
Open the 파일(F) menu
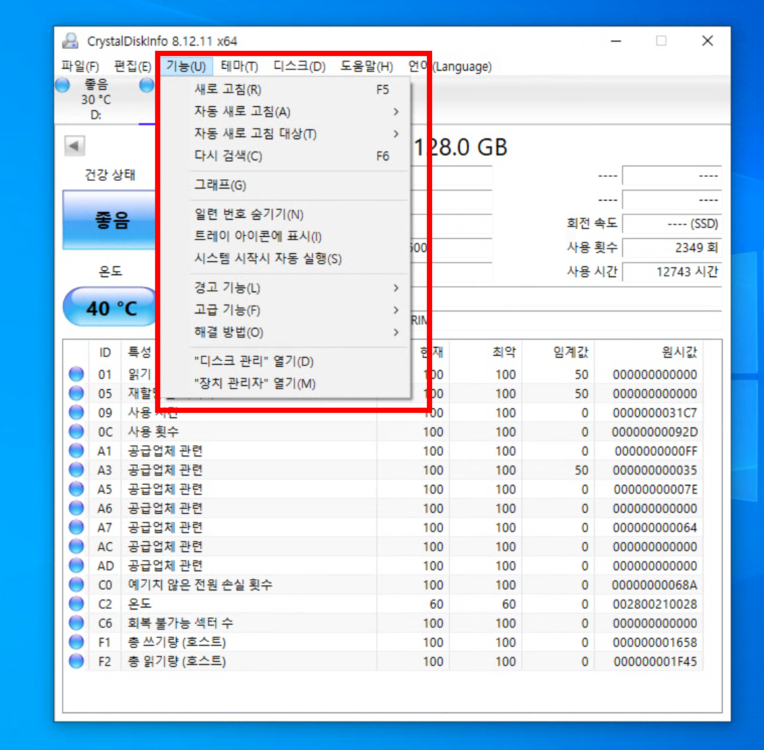click(x=80, y=66)
